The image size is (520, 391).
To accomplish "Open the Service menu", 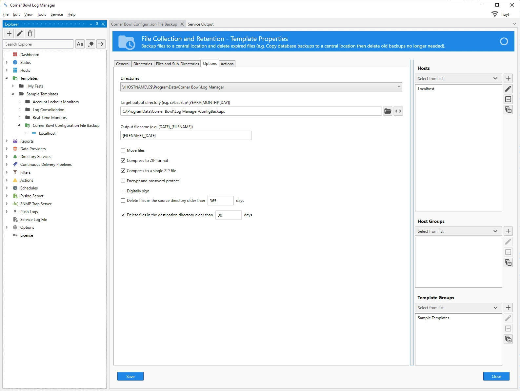I will click(56, 14).
